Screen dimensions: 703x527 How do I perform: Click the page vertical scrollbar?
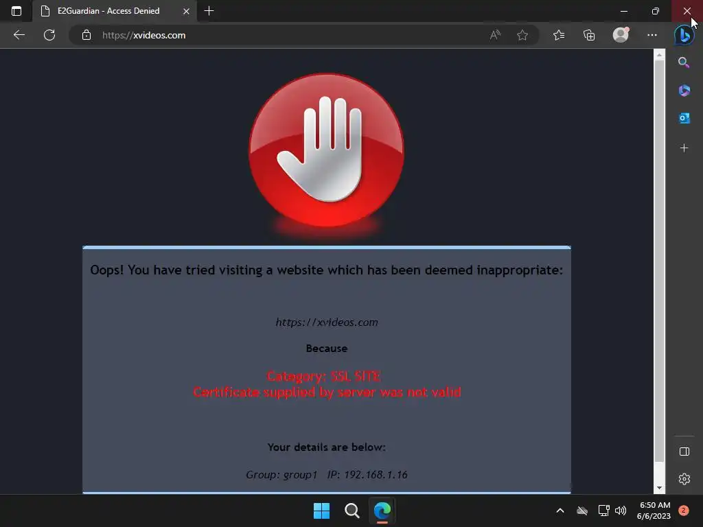[659, 261]
